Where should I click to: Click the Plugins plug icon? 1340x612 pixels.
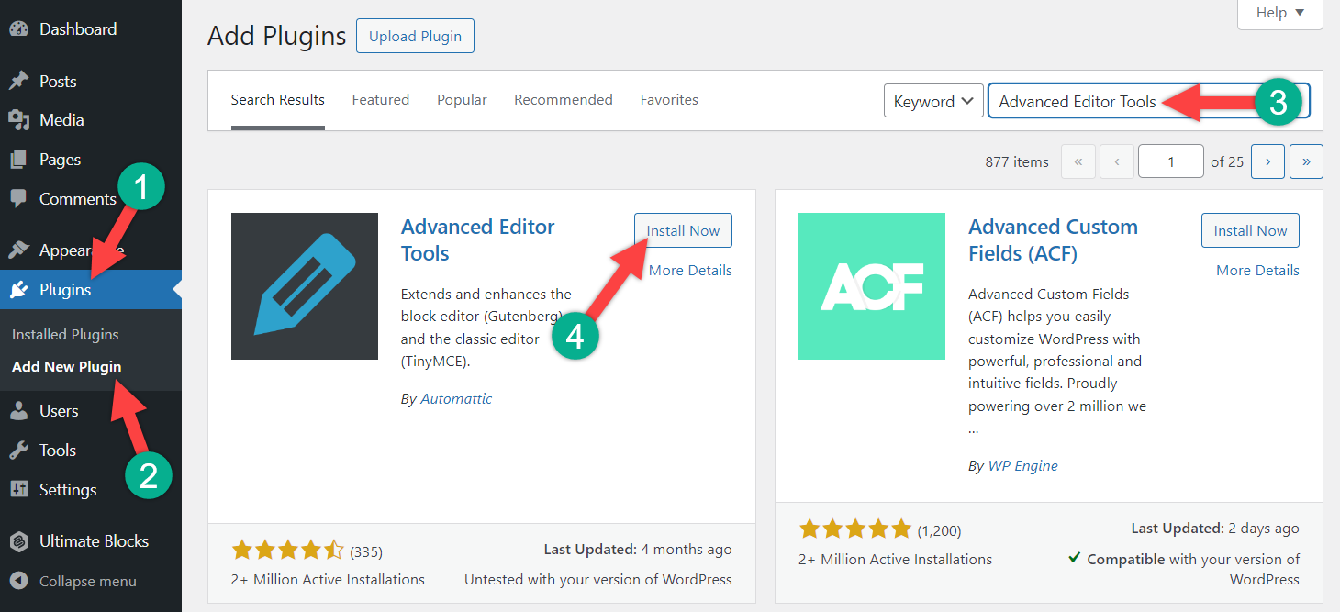(x=18, y=290)
